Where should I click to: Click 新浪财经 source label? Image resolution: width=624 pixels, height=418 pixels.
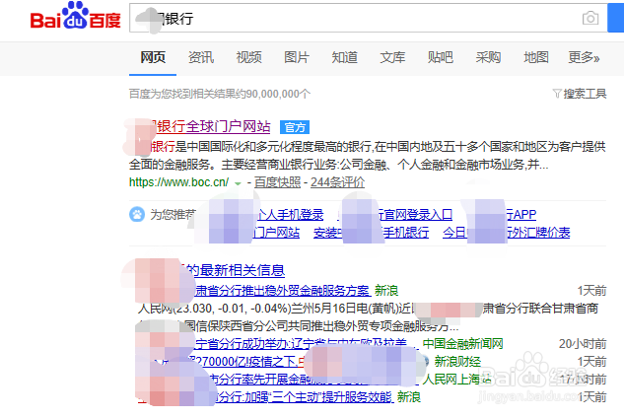click(457, 362)
